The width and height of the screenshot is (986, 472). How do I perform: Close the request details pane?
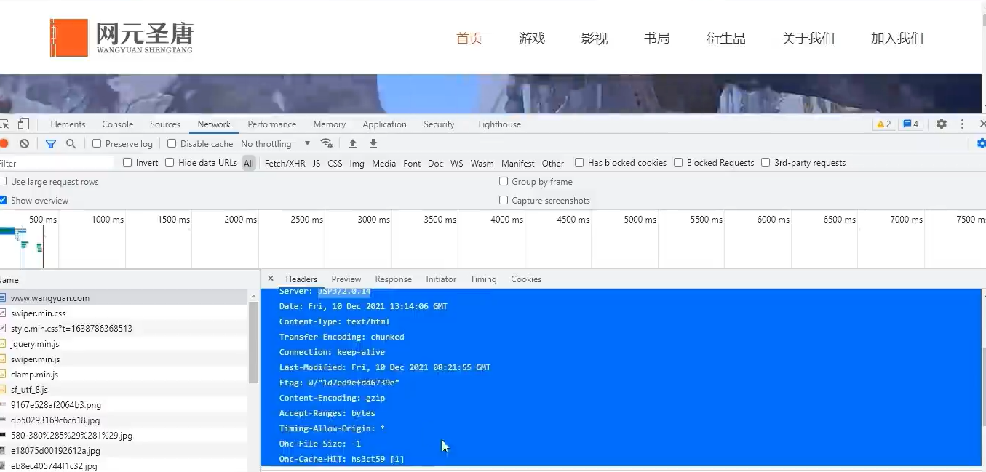pos(271,279)
